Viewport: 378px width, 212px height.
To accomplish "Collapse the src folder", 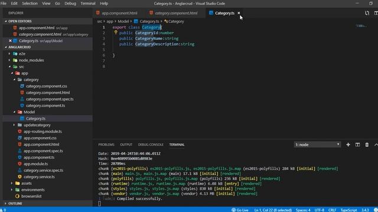I will [21, 67].
